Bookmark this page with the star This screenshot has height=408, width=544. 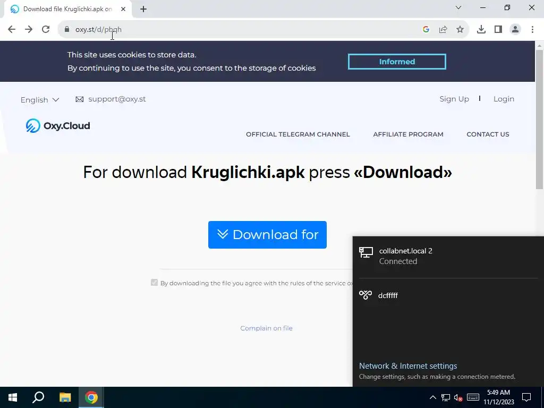coord(460,30)
